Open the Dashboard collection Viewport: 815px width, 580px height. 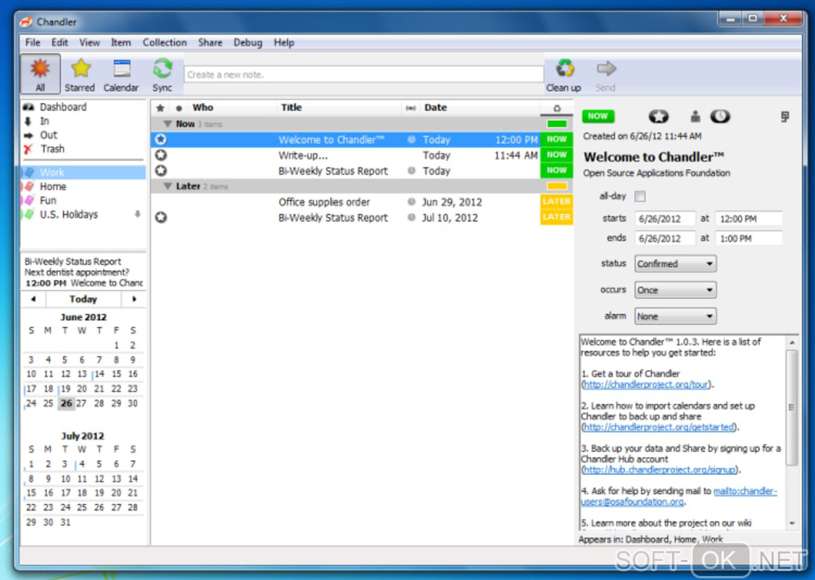coord(63,107)
